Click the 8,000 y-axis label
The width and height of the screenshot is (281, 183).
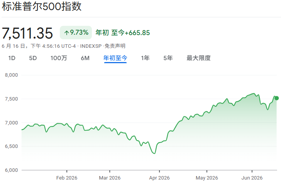pos(12,75)
